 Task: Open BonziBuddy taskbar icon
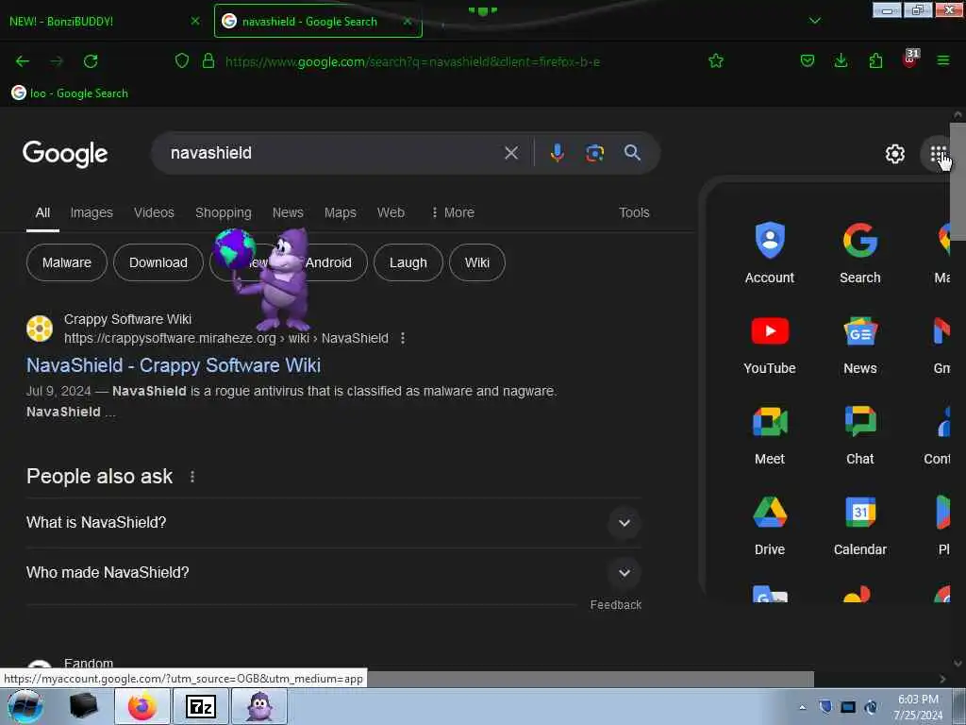[259, 706]
